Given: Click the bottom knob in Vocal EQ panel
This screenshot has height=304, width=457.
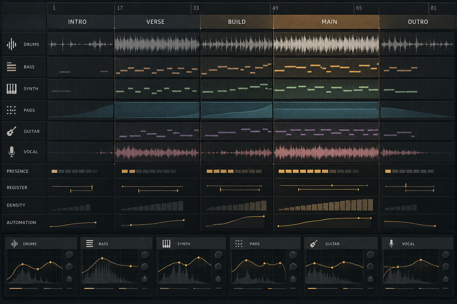Looking at the screenshot, I should point(446,279).
